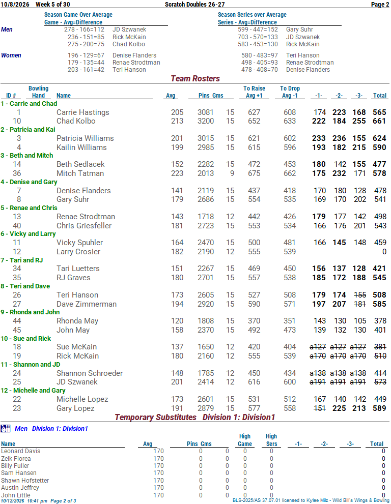Screen dimensions: 391x504
Task: Select team header 11 - Shannon and JD
Action: click(31, 365)
